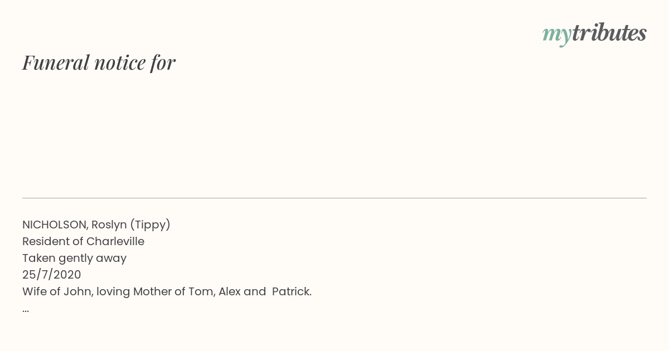Click the first name "Roslyn"

(x=109, y=225)
